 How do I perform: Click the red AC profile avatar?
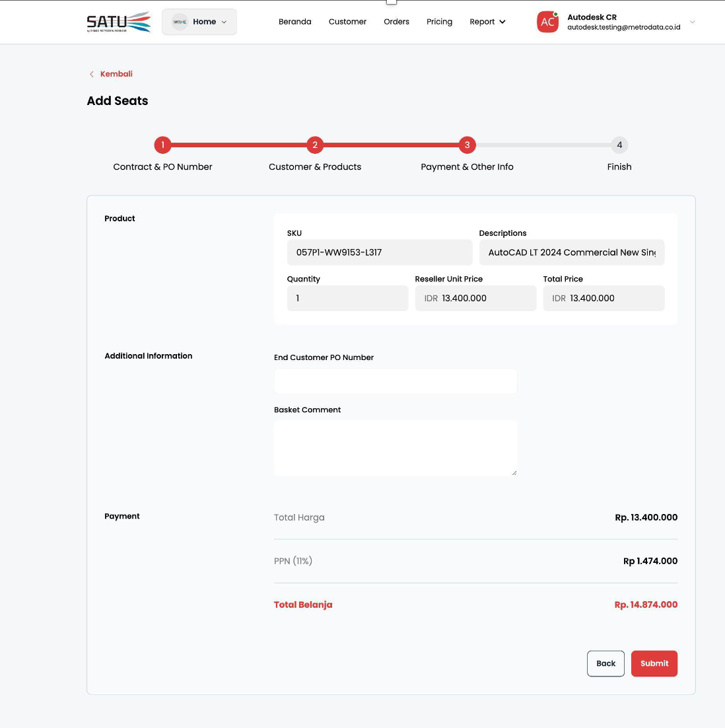tap(547, 22)
